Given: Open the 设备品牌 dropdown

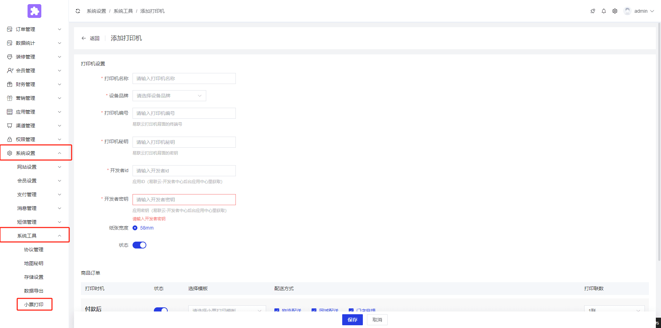Looking at the screenshot, I should [169, 96].
